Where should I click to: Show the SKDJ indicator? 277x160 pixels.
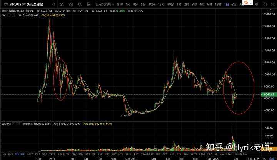point(194,154)
